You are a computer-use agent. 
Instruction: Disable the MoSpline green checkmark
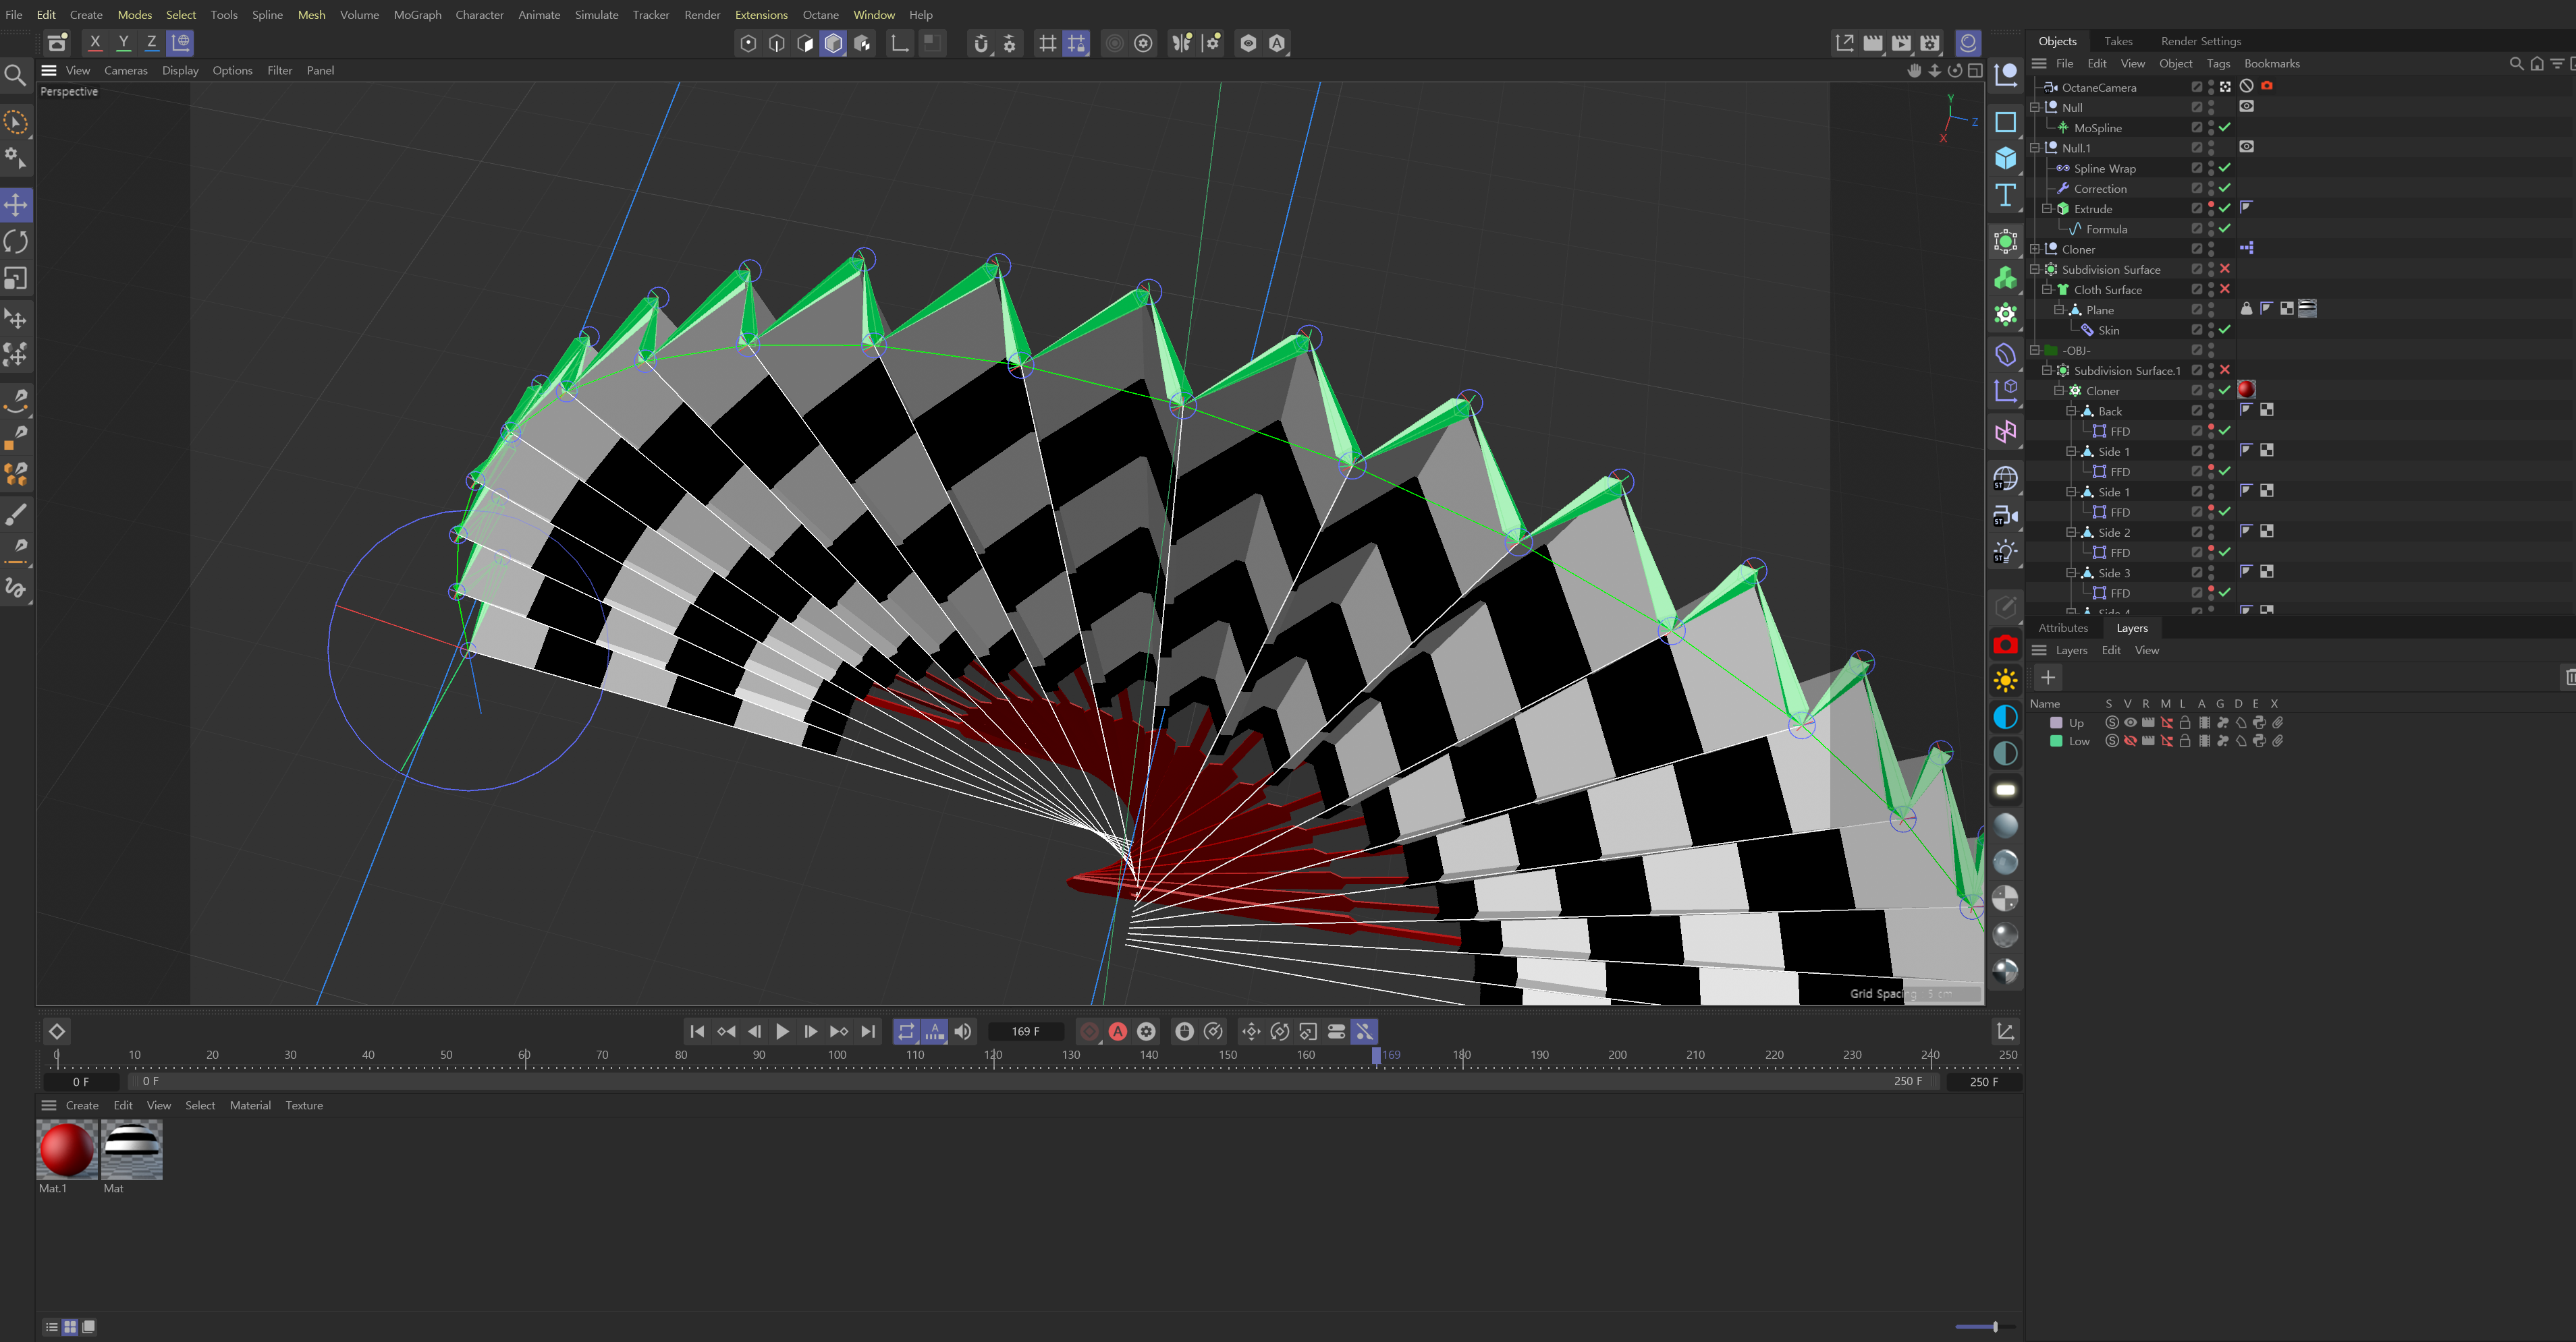pos(2225,128)
